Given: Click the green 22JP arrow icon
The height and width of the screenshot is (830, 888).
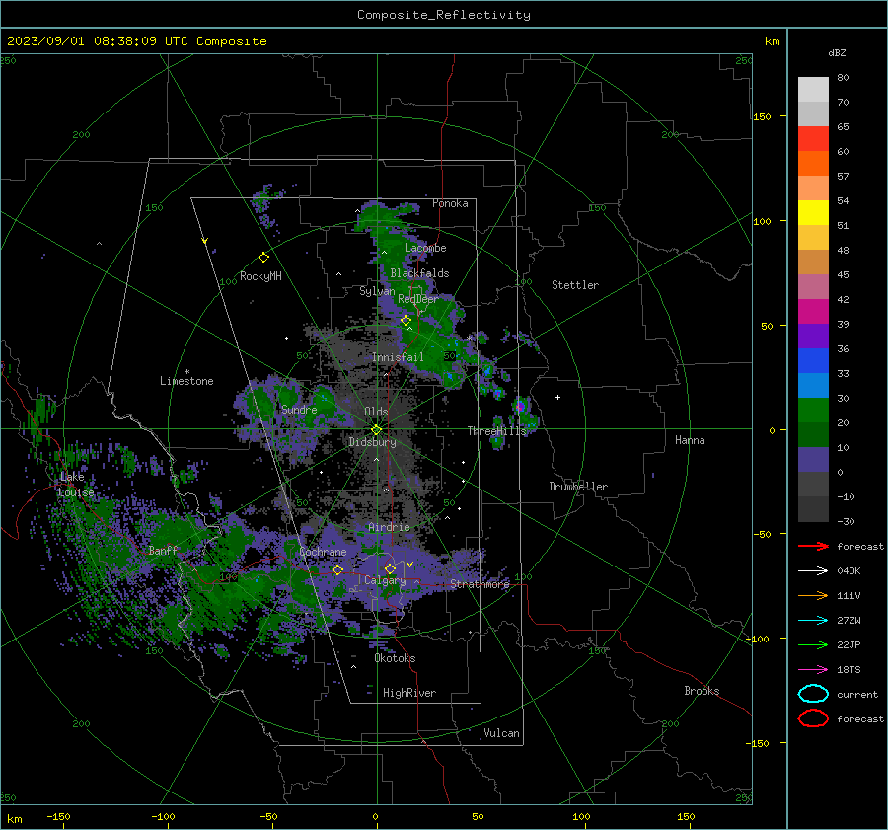Looking at the screenshot, I should 813,644.
